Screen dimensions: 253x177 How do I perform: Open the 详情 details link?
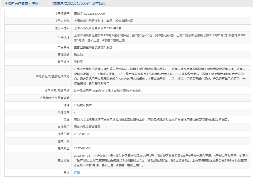click(x=77, y=173)
